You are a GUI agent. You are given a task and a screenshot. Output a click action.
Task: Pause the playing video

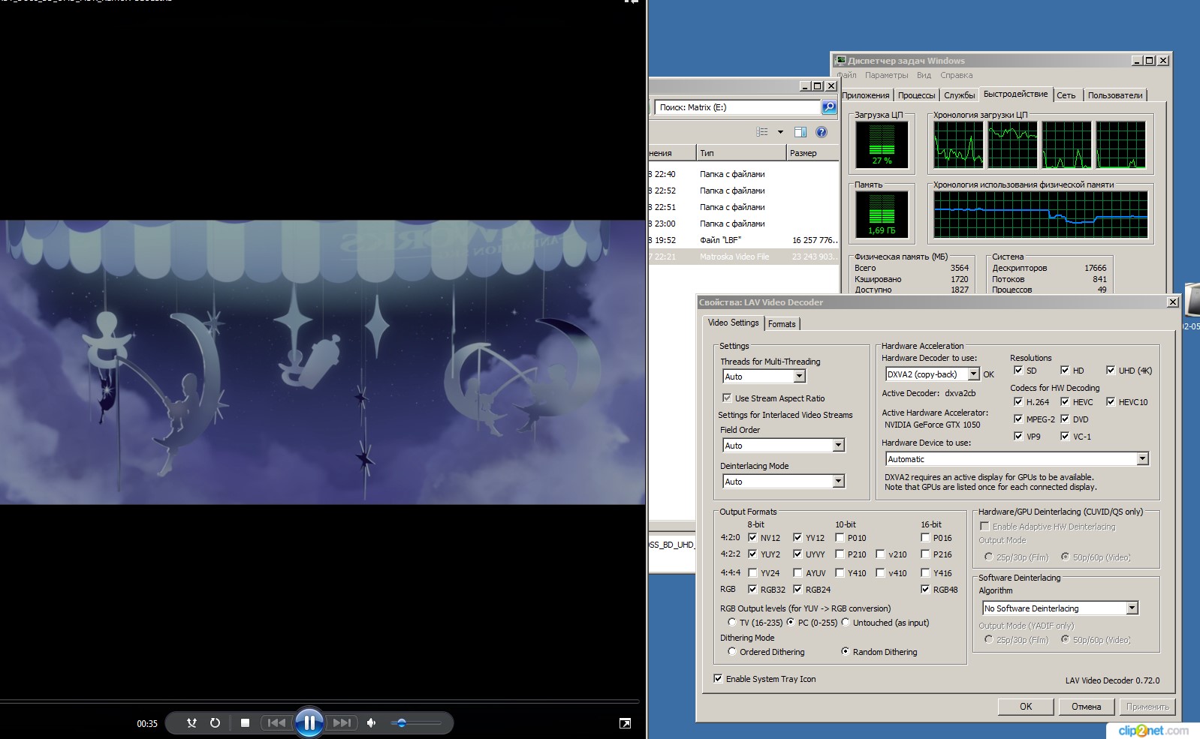point(309,723)
